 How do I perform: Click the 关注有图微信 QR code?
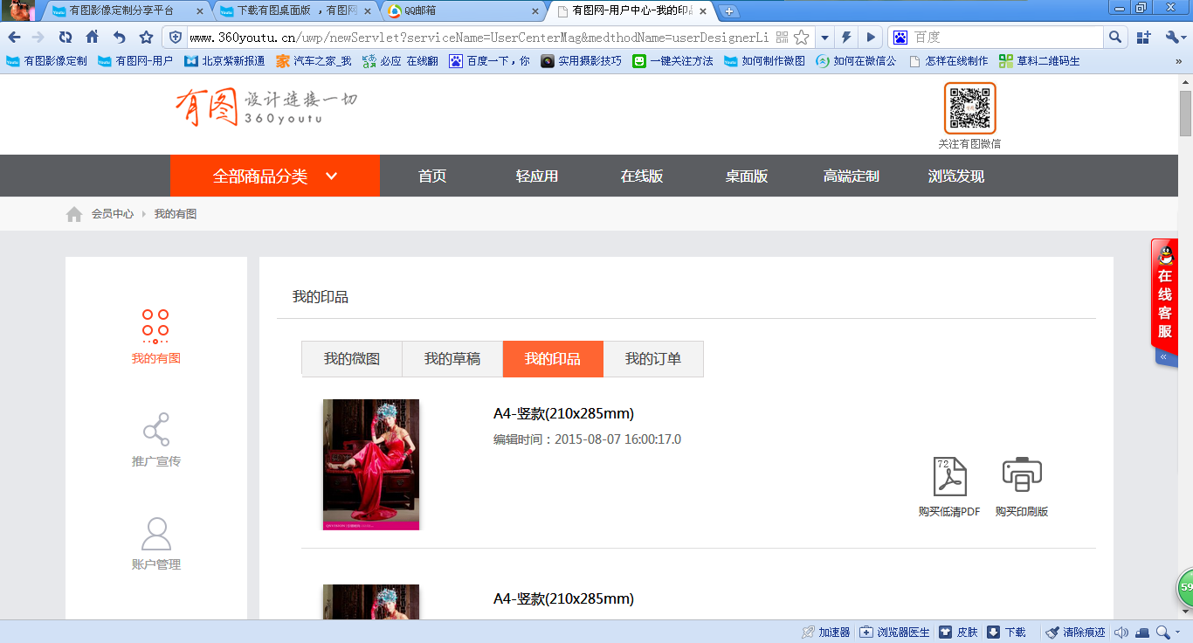coord(969,108)
